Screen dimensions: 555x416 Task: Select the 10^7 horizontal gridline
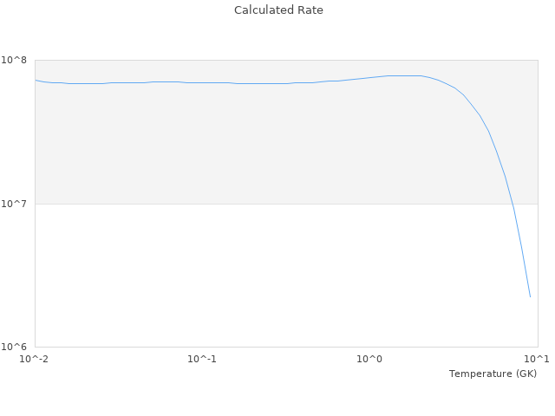click(260, 204)
